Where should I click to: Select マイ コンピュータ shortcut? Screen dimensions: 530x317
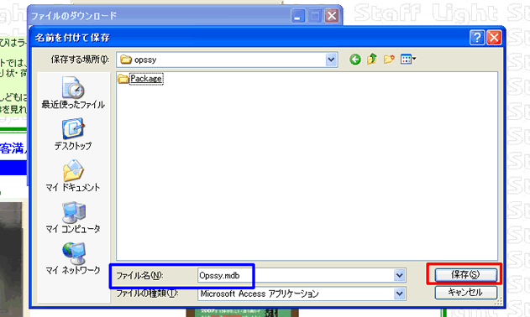coord(73,218)
